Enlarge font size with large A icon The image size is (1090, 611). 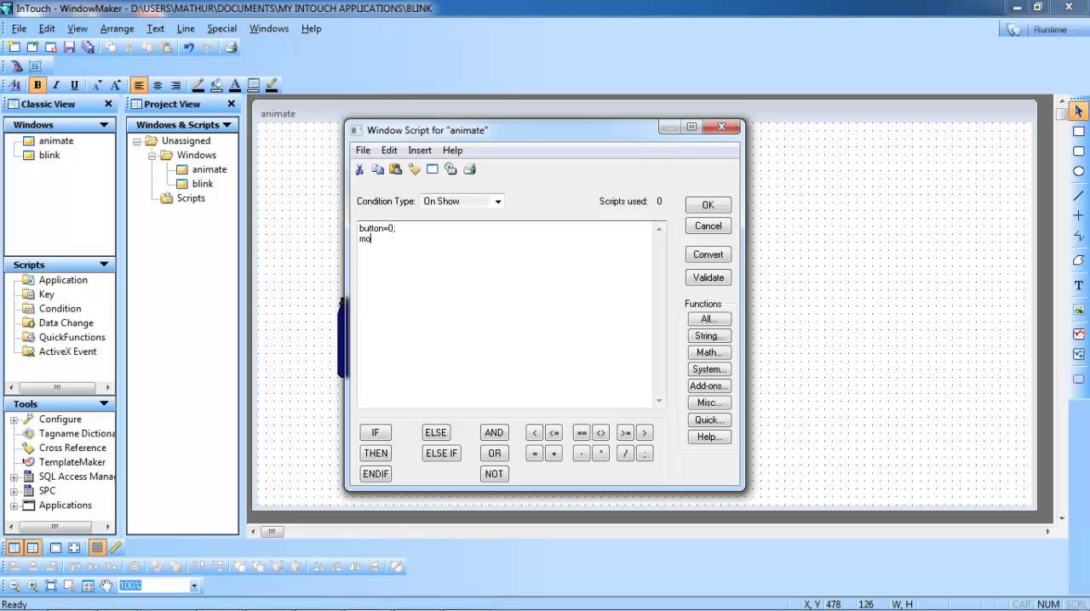coord(115,85)
